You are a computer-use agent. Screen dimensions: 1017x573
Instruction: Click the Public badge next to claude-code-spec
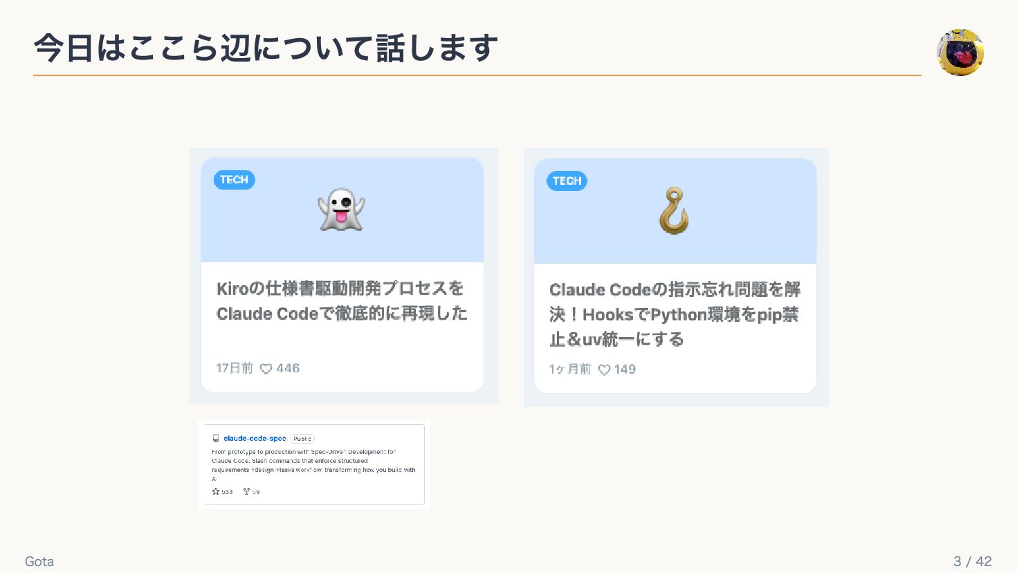302,439
